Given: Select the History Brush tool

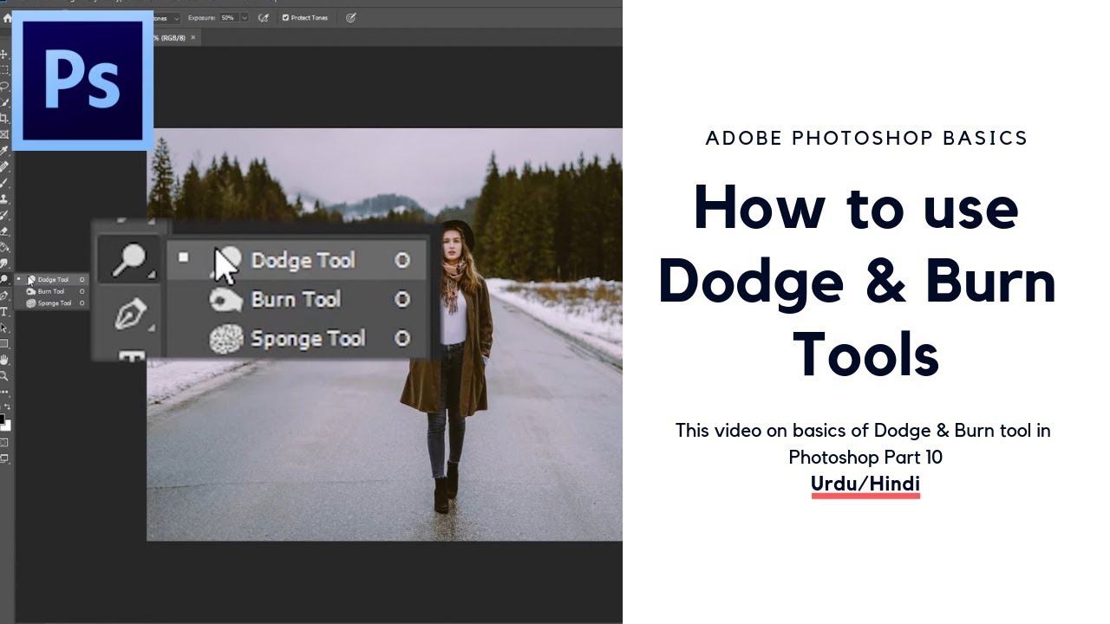Looking at the screenshot, I should [x=4, y=215].
